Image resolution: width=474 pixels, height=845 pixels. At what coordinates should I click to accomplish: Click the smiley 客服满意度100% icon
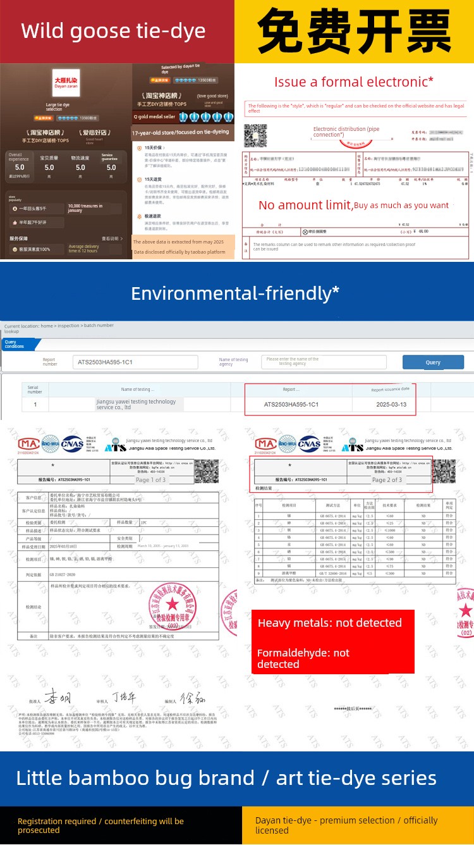[x=14, y=250]
